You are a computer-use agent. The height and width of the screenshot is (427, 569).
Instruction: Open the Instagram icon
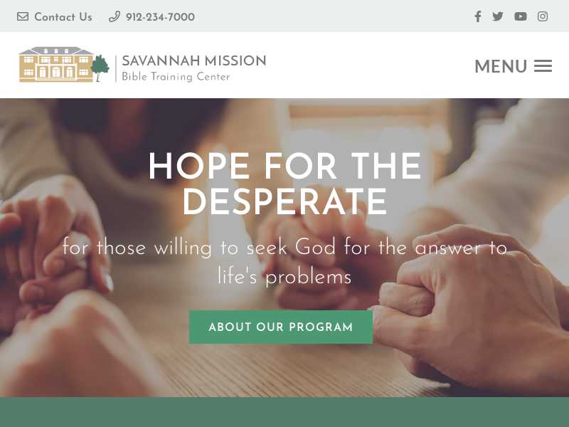[543, 16]
